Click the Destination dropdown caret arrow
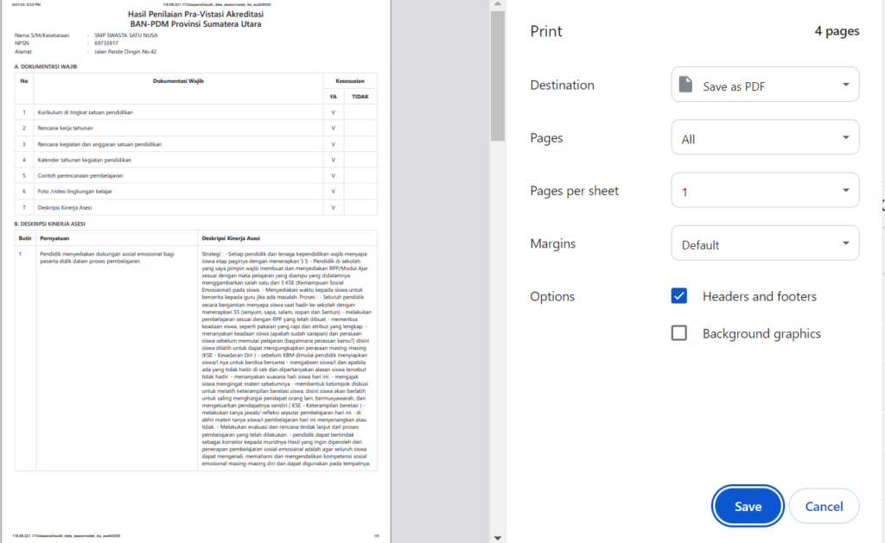This screenshot has width=885, height=543. point(845,85)
